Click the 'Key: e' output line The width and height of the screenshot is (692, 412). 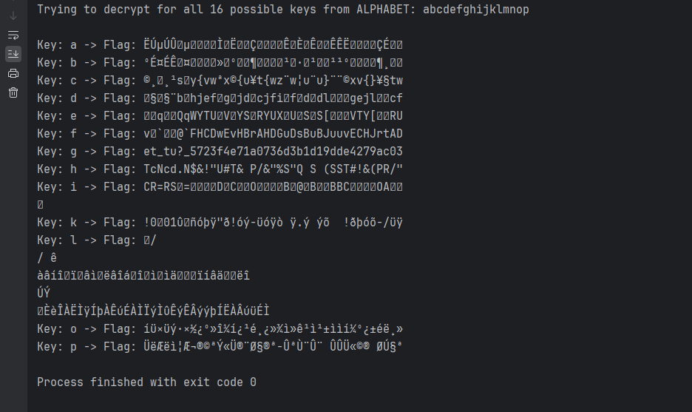tap(220, 116)
